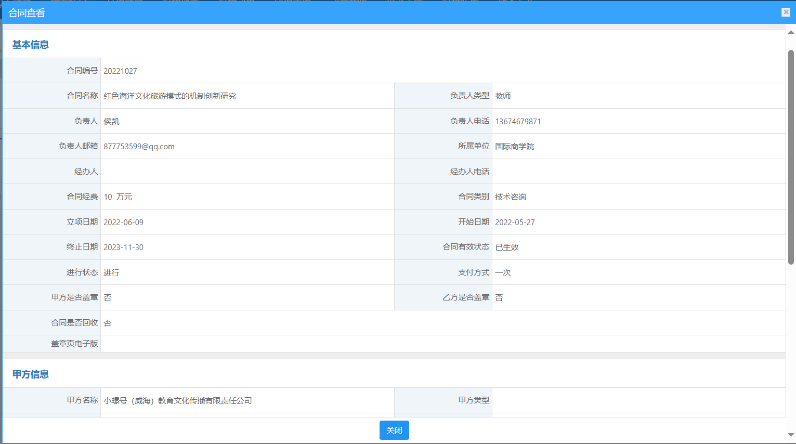Click the 甲方名称 company name value
The image size is (796, 444).
click(177, 401)
